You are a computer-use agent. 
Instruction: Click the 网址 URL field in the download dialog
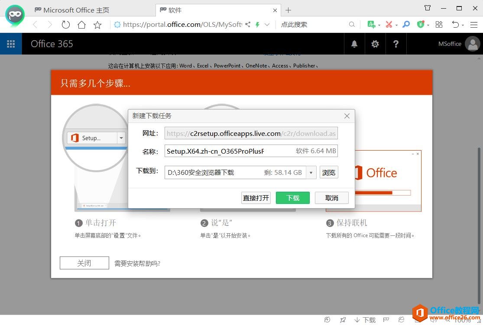click(x=251, y=133)
